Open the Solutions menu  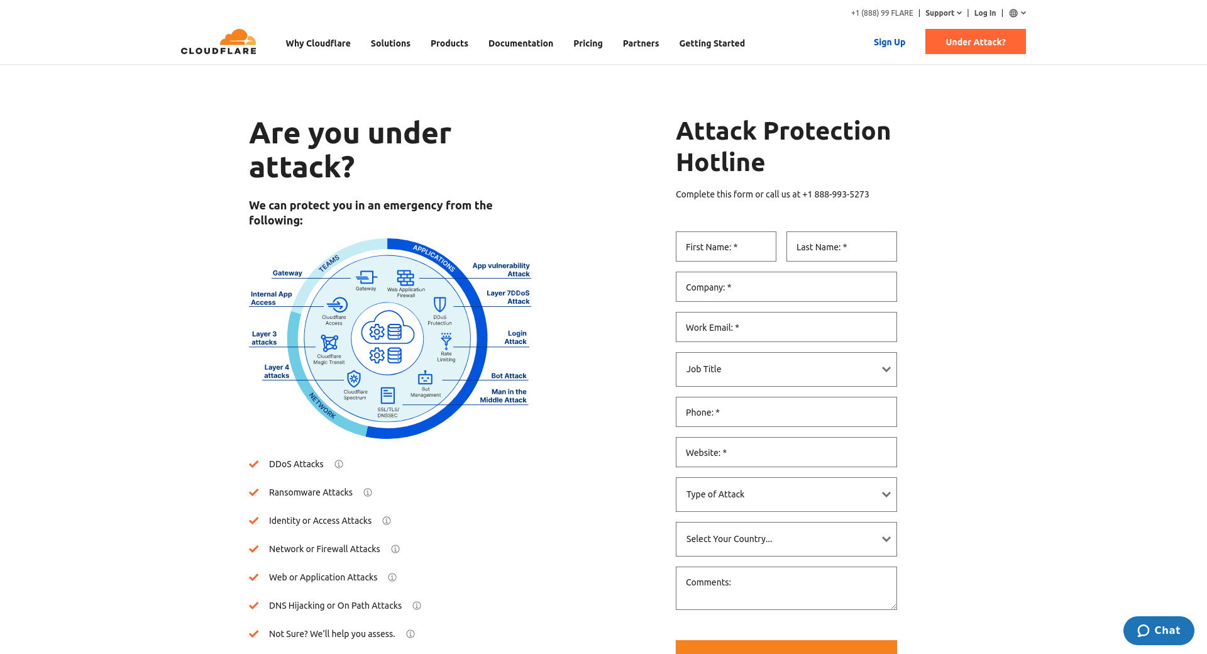[x=390, y=43]
